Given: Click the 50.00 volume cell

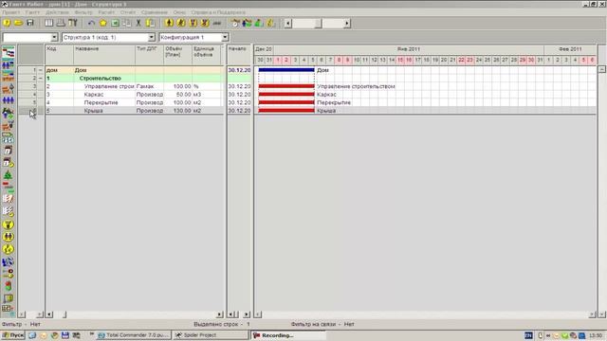Looking at the screenshot, I should 177,95.
